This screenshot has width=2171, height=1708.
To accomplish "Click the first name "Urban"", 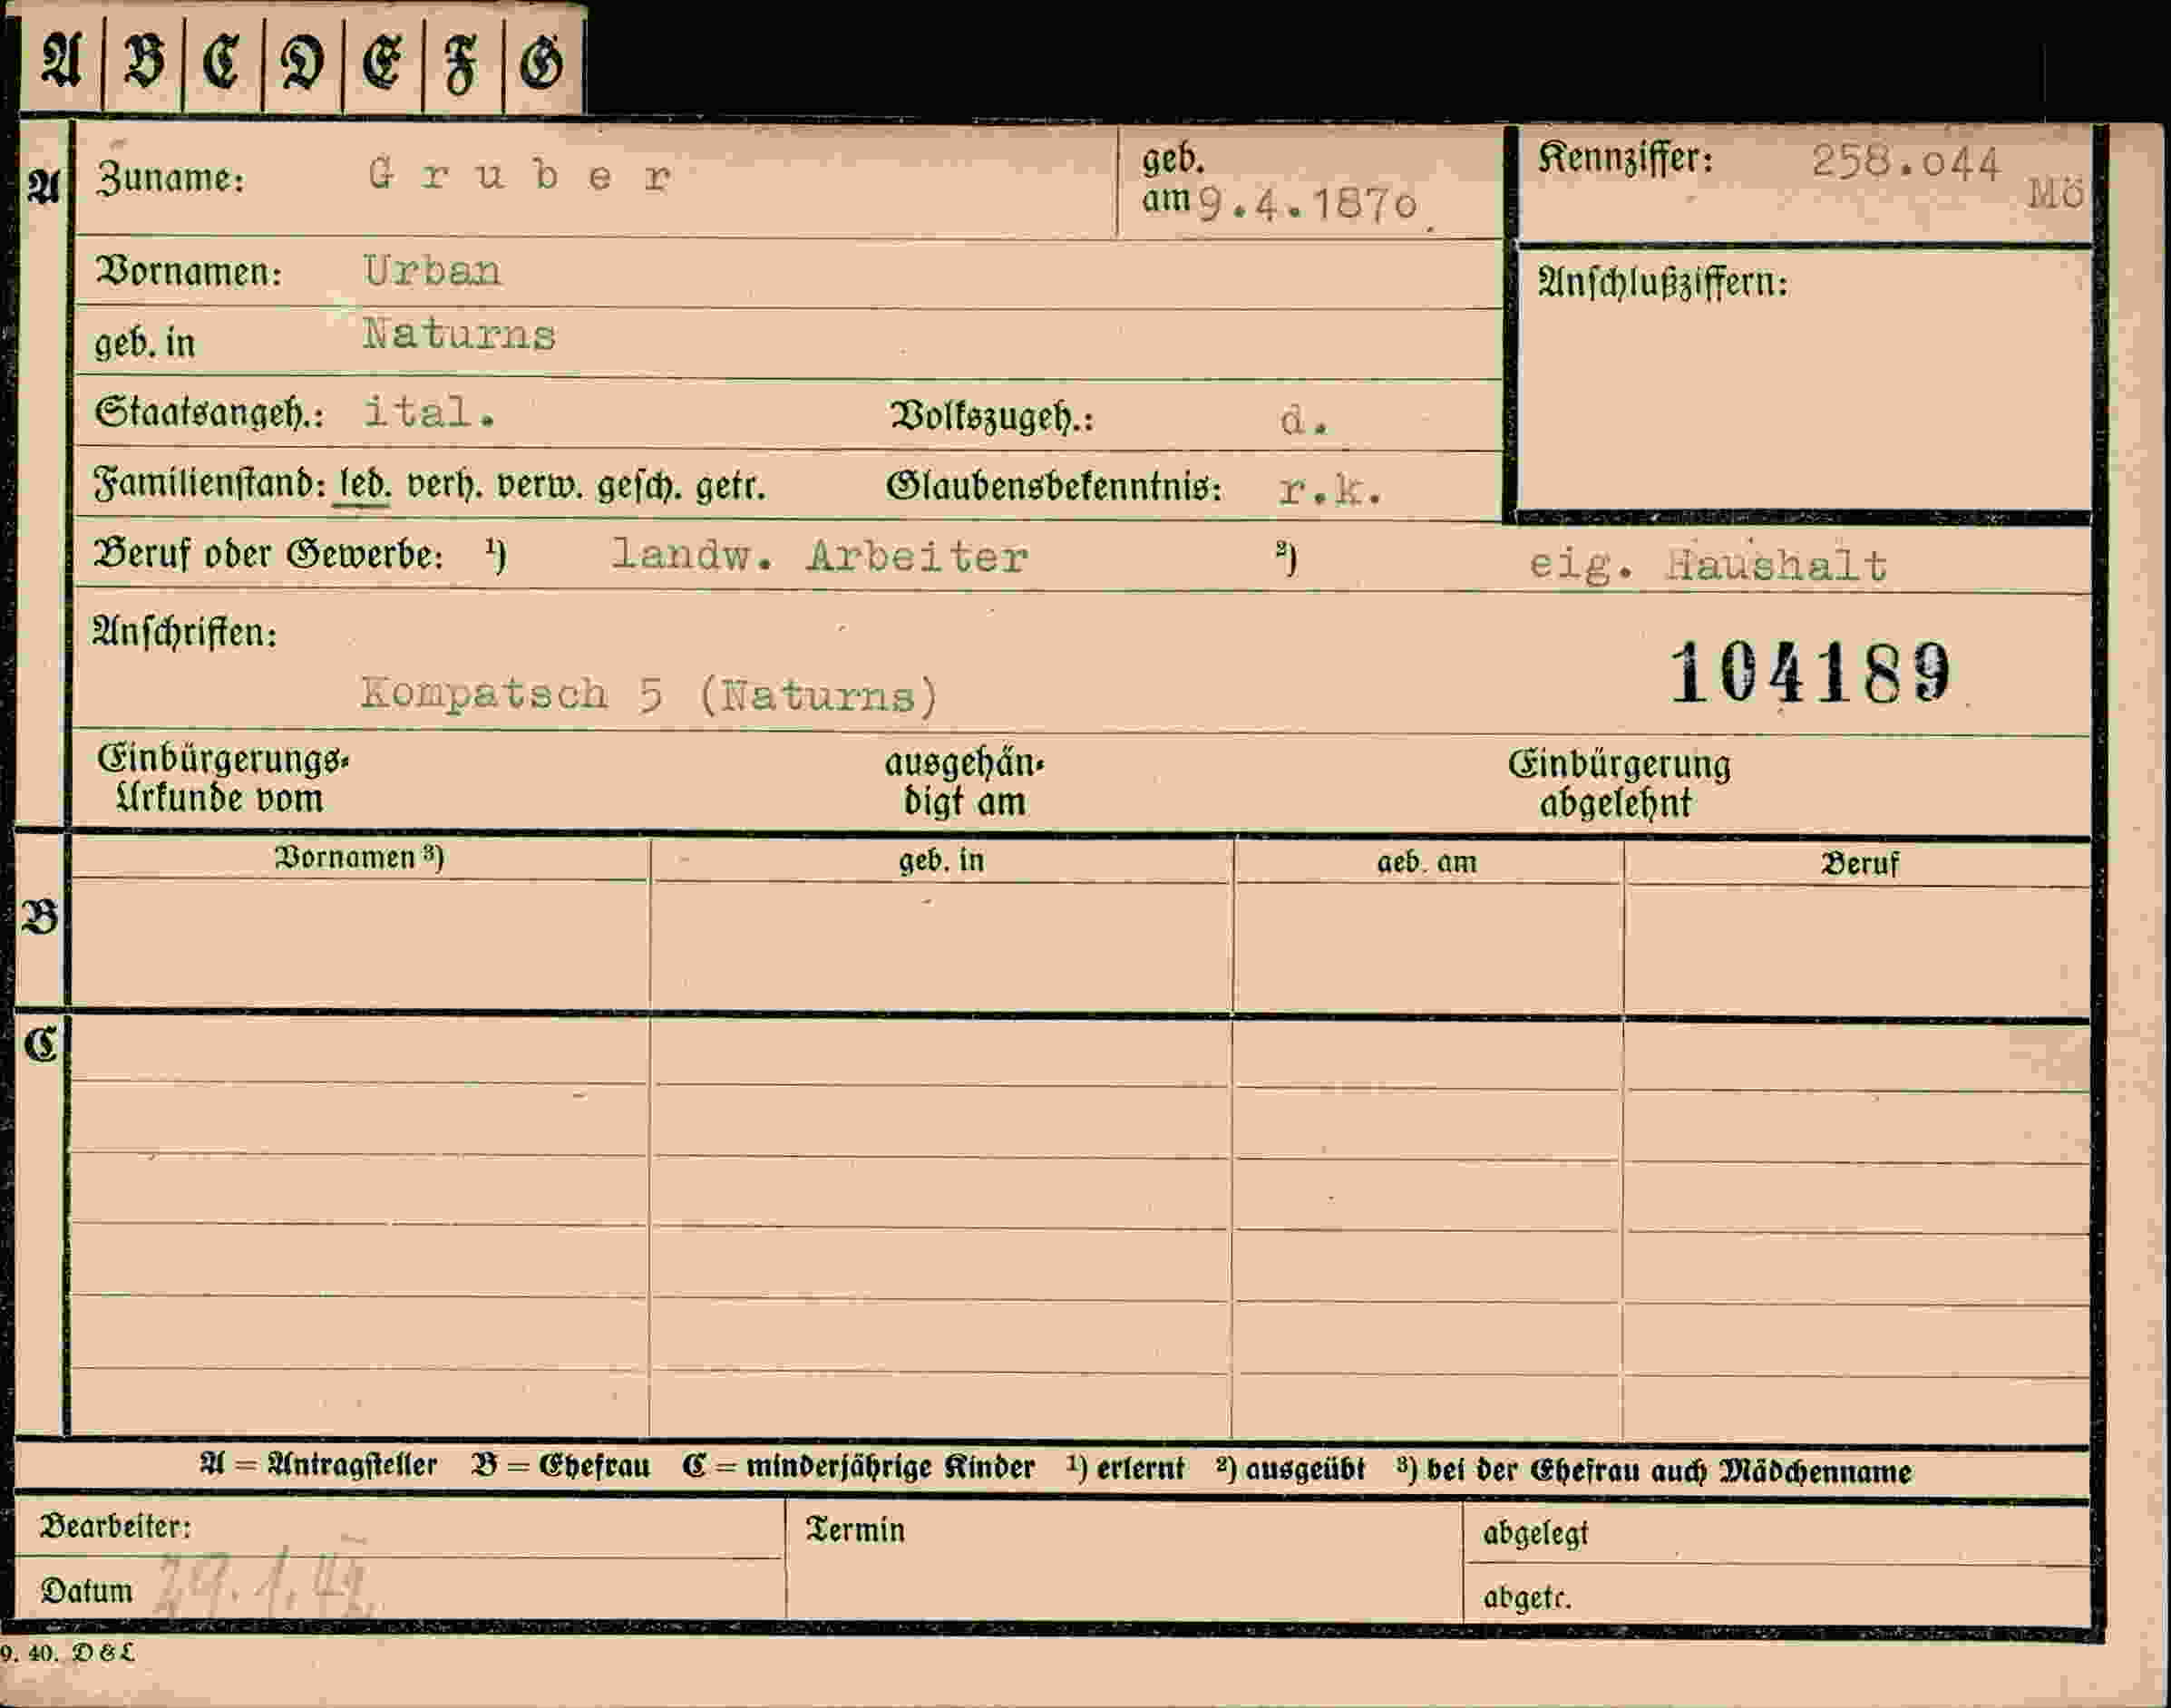I will pos(433,271).
